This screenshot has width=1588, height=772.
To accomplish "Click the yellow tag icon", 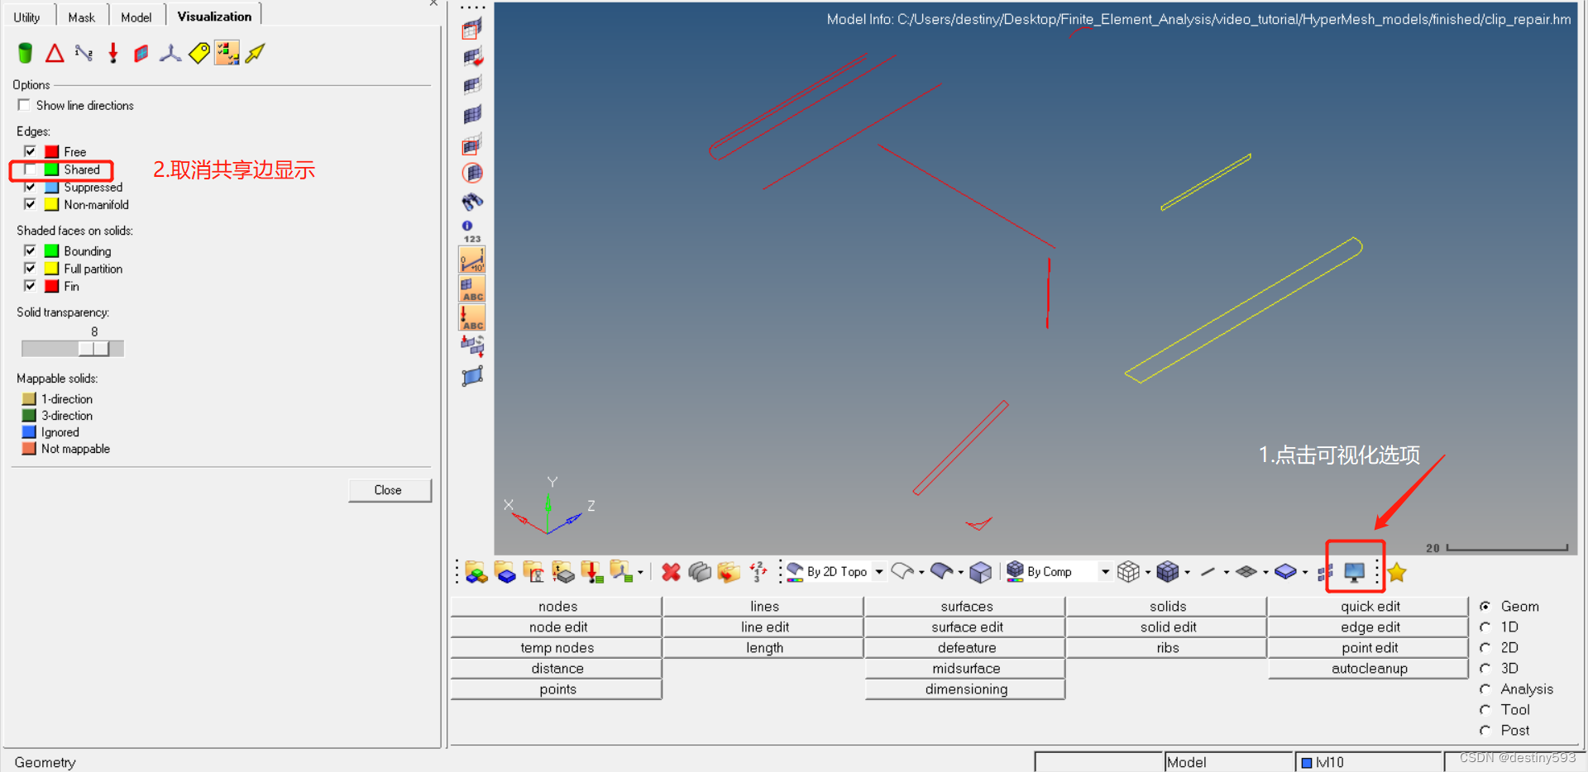I will click(198, 54).
